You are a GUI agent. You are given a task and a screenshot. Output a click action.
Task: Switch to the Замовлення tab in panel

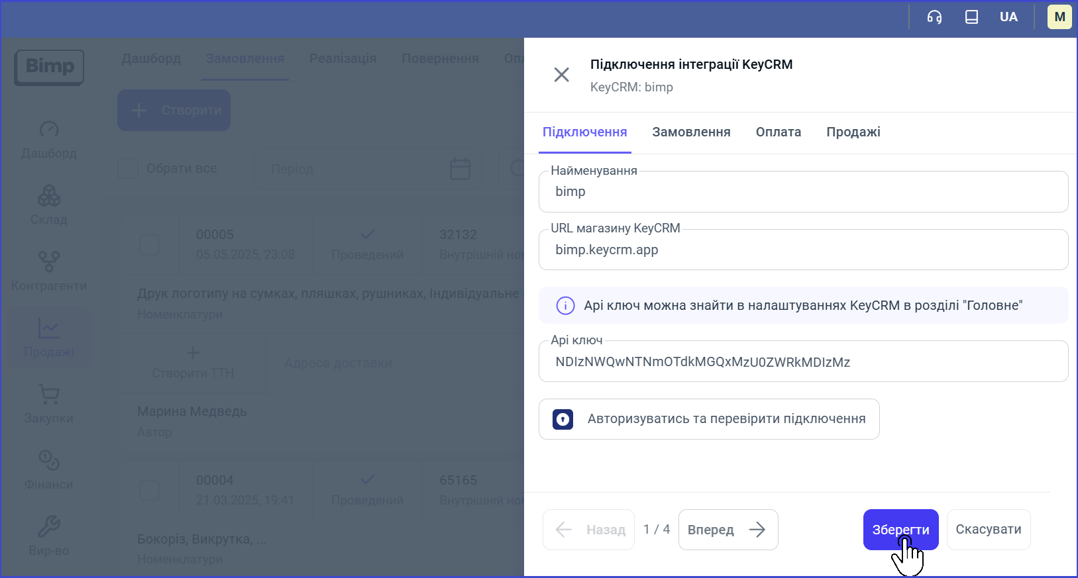691,132
